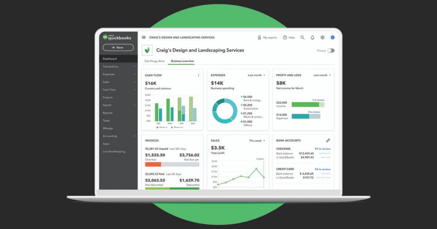Open My experts icon

(x=259, y=37)
